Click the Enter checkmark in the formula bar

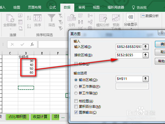(22, 44)
